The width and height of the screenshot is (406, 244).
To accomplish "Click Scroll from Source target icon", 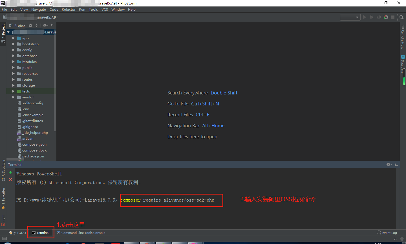I will click(30, 25).
